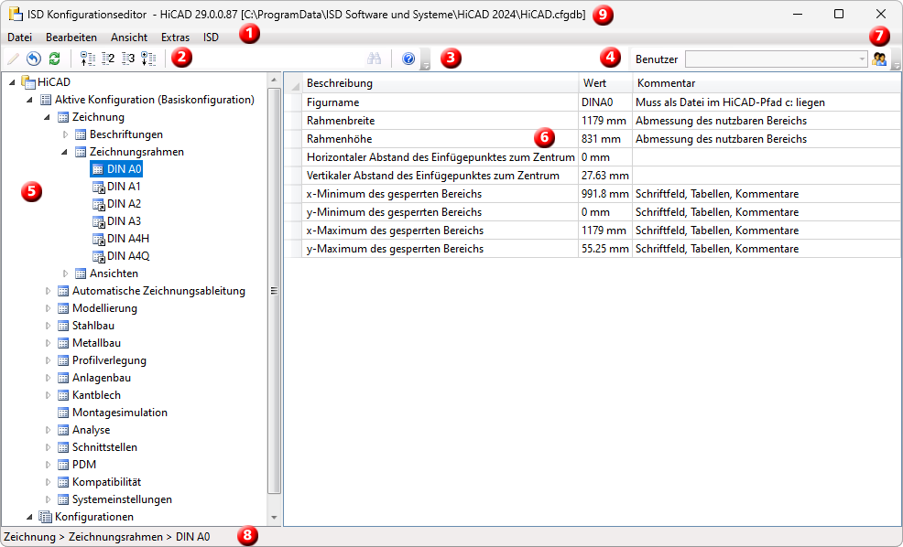Image resolution: width=903 pixels, height=547 pixels.
Task: Select DIN A4Q in the tree
Action: 128,256
